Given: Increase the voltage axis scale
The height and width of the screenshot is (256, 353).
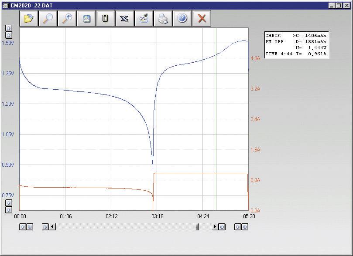Looking at the screenshot, I should coord(8,27).
